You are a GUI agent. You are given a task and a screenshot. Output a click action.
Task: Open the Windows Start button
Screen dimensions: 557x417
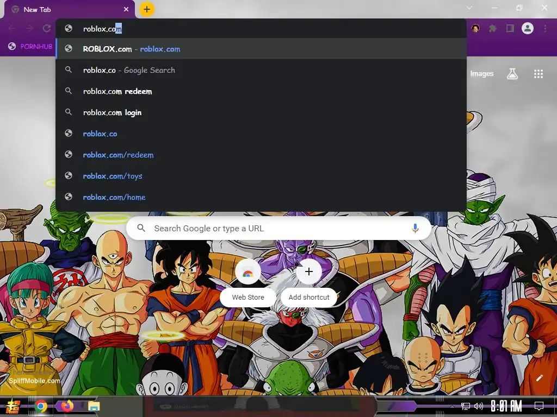point(13,406)
